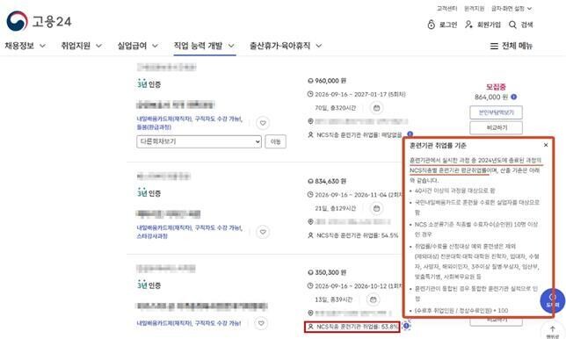Open the 검색 search magnifier
566x339 pixels.
[512, 25]
